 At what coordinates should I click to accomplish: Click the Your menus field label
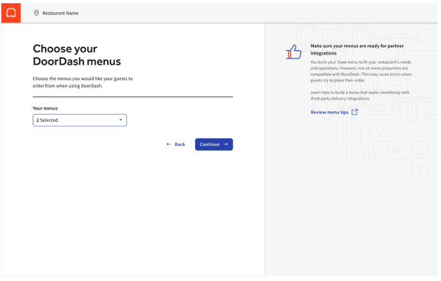pyautogui.click(x=45, y=108)
